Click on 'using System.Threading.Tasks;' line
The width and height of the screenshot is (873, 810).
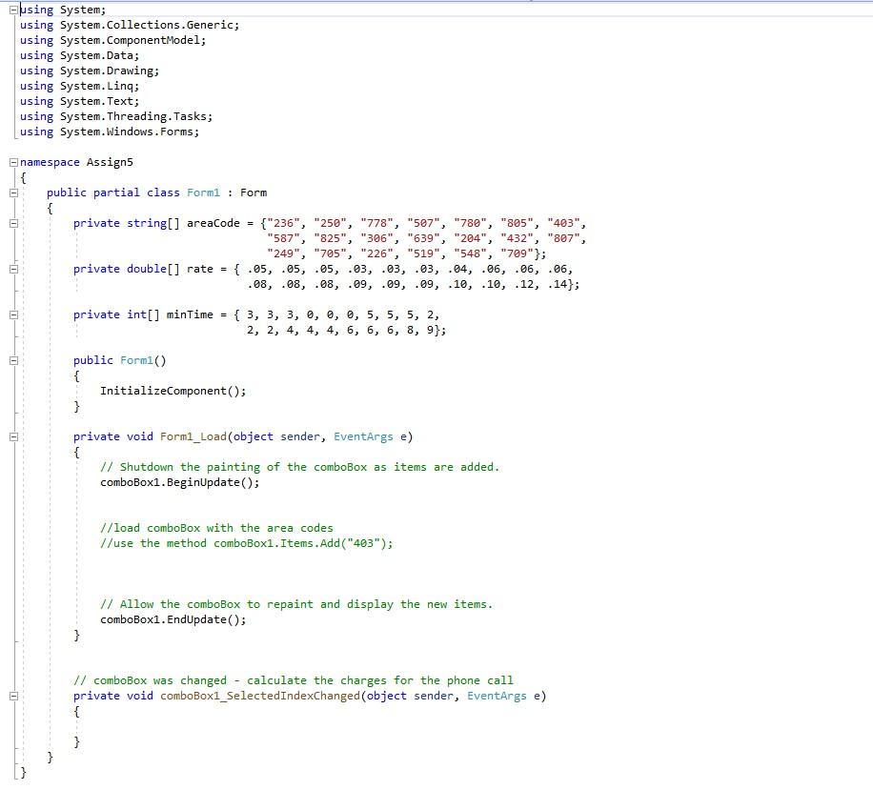click(x=116, y=116)
